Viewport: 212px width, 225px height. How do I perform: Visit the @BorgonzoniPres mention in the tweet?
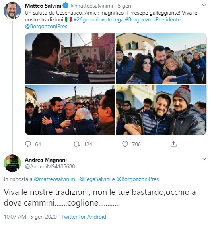pyautogui.click(x=46, y=27)
